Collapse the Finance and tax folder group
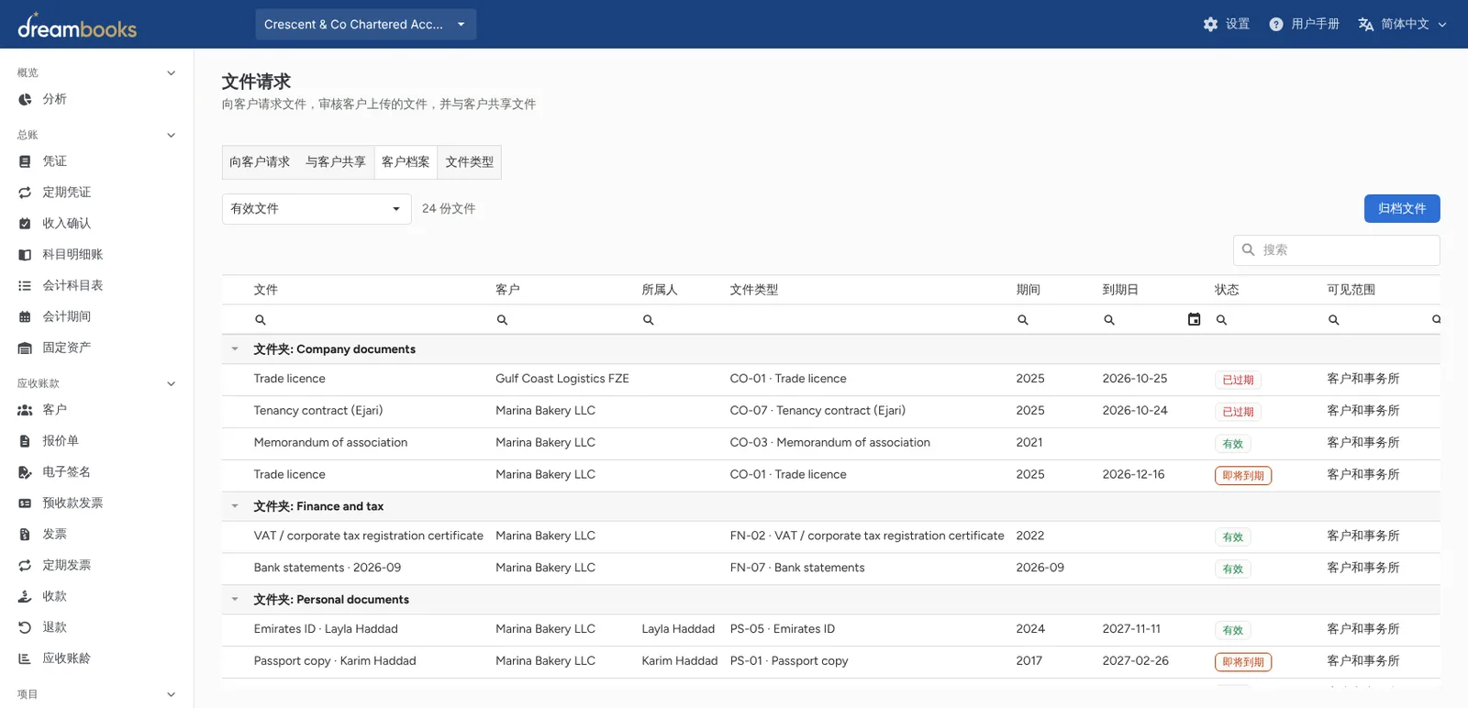1468x708 pixels. pyautogui.click(x=235, y=506)
